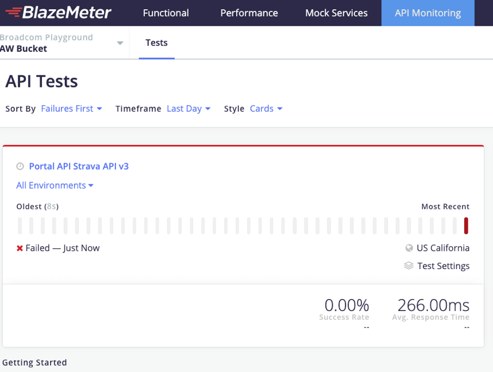Select the red most recent run bar
493x372 pixels.
[x=466, y=225]
